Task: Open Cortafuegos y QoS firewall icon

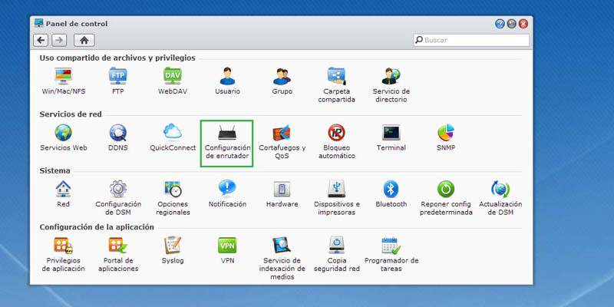Action: (x=282, y=133)
